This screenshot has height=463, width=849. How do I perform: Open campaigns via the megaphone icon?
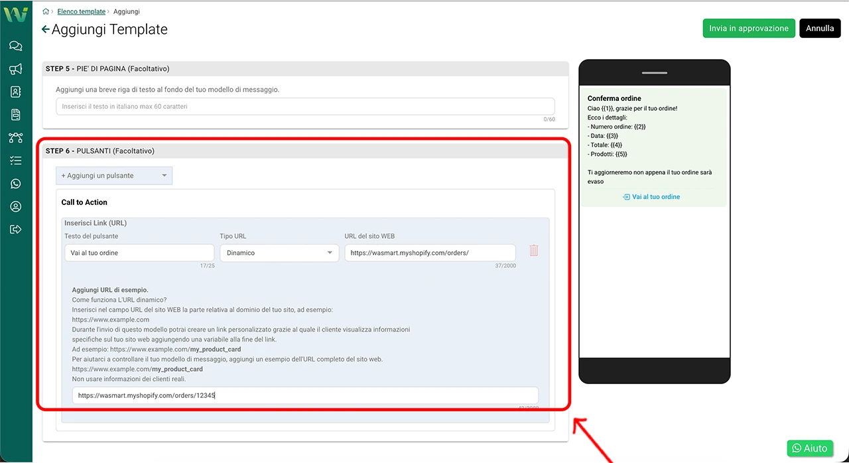(16, 69)
